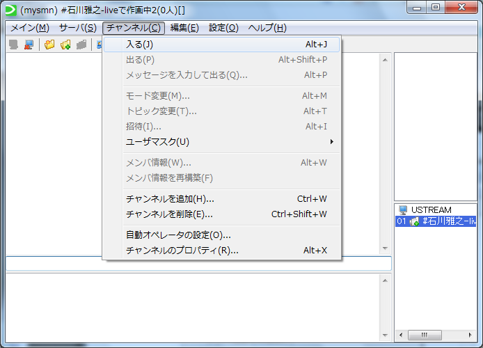This screenshot has height=348, width=483.
Task: Click the add channel folder icon with green plus
Action: pyautogui.click(x=65, y=45)
